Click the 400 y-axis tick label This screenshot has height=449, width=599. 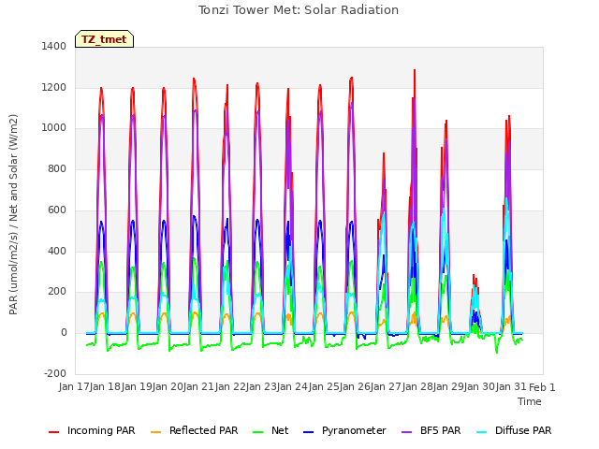[57, 252]
